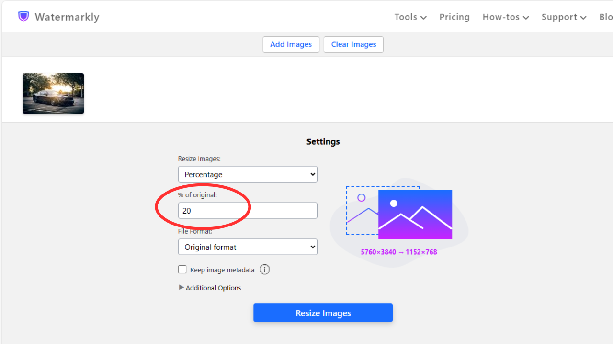This screenshot has height=344, width=613.
Task: Click the Add Images button
Action: (x=291, y=44)
